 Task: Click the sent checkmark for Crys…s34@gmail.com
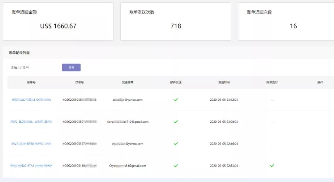[x=176, y=166]
